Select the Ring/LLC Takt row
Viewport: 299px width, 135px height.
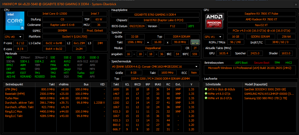[56, 116]
